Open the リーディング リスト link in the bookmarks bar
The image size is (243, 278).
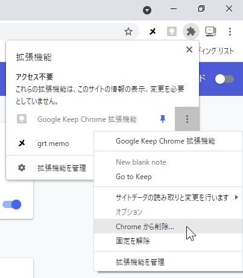pyautogui.click(x=216, y=51)
